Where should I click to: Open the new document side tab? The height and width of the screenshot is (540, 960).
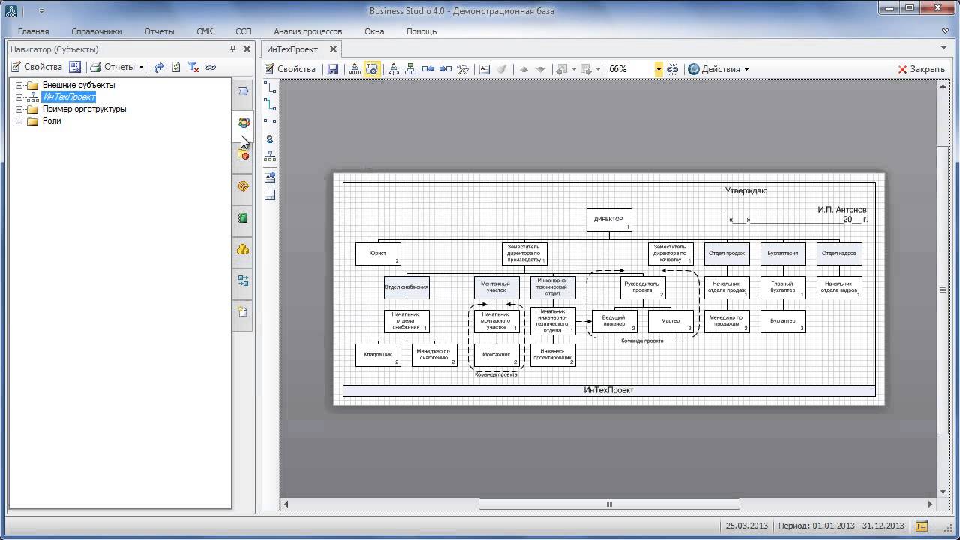(x=243, y=312)
